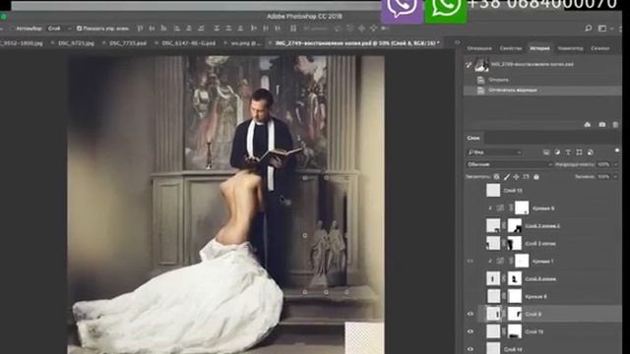Lock position move icon in Layers panel

tap(516, 177)
